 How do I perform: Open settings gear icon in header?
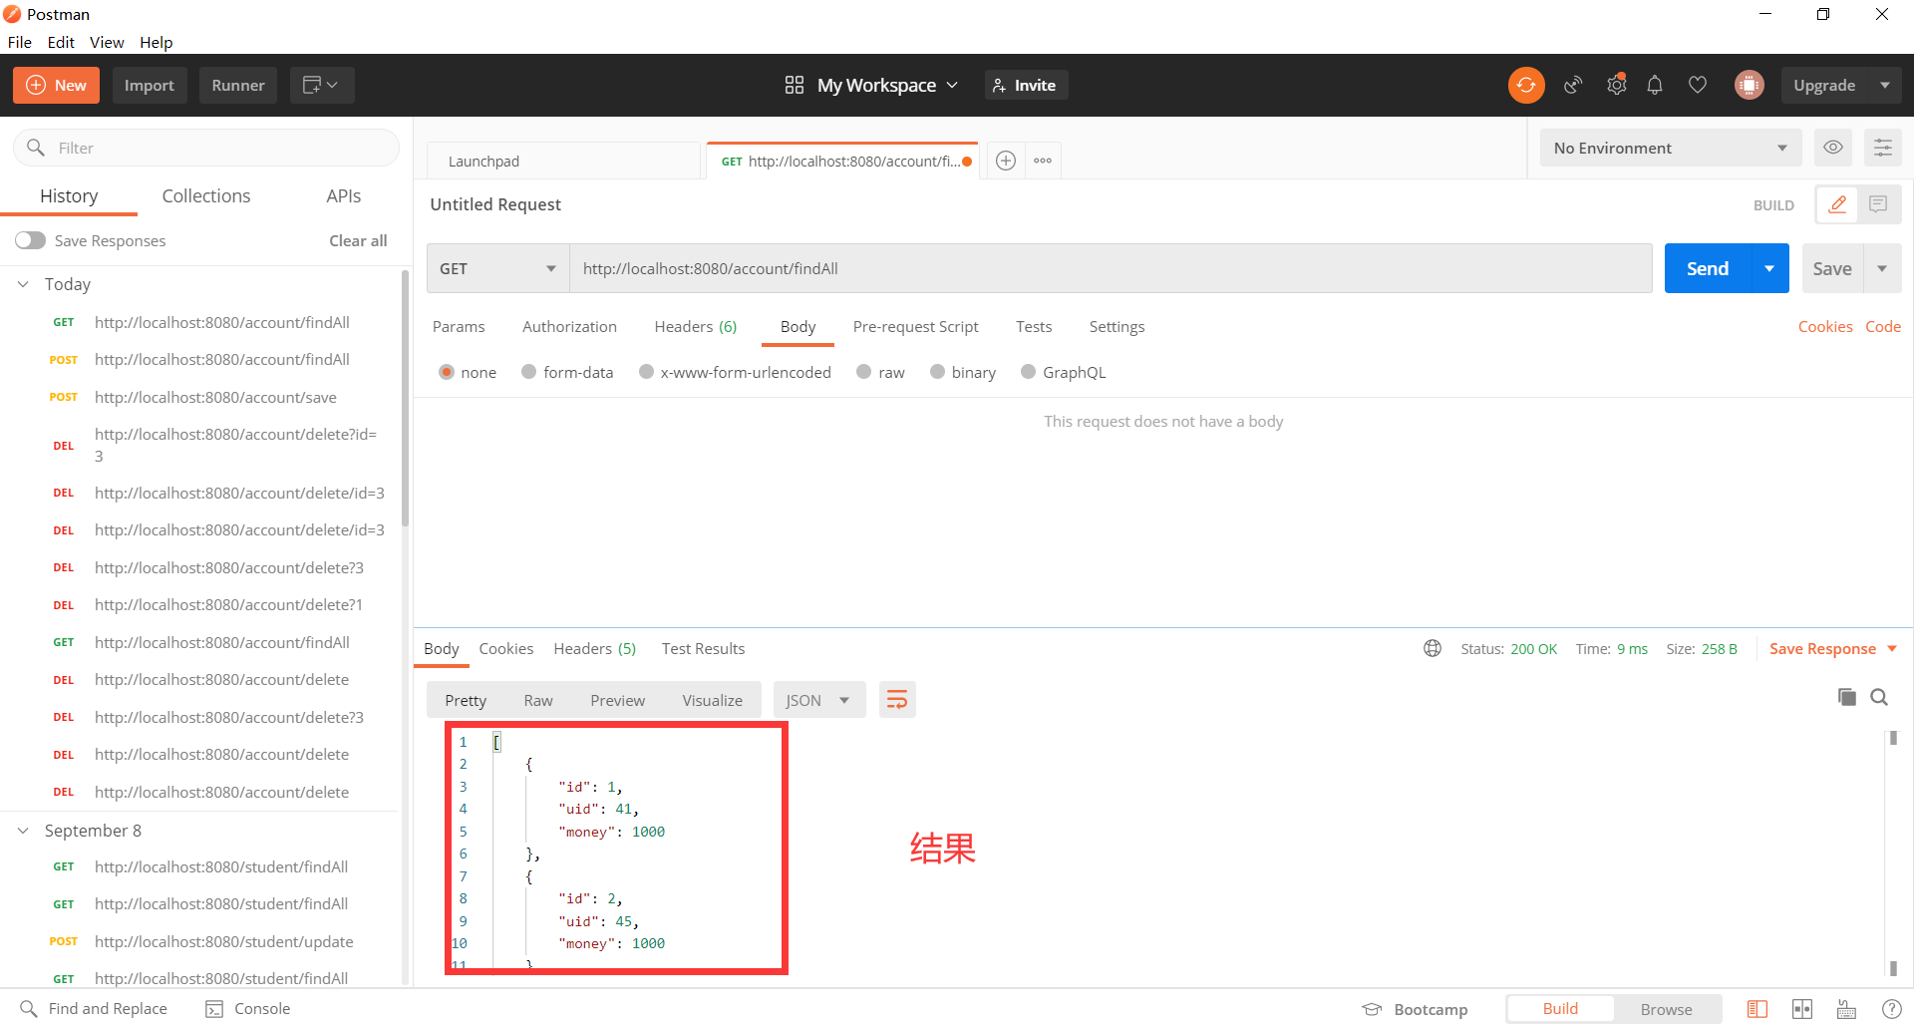click(1616, 85)
